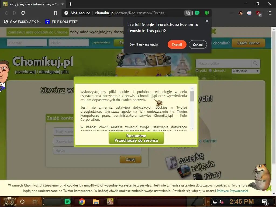Click Zainstaluj nasz dodatek do Chrome
The width and height of the screenshot is (276, 207).
38,32
